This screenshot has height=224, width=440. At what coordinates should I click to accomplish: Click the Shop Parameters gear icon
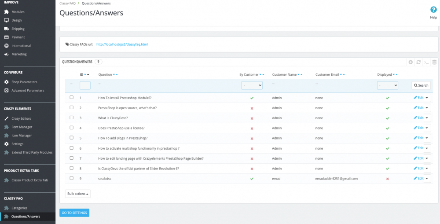(7, 82)
